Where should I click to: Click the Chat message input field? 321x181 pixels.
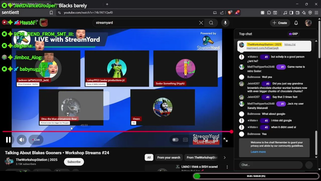click(271, 165)
